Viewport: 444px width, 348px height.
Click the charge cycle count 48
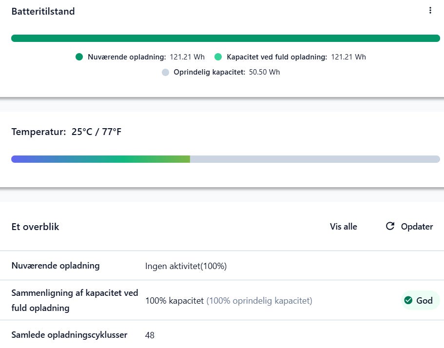(150, 335)
